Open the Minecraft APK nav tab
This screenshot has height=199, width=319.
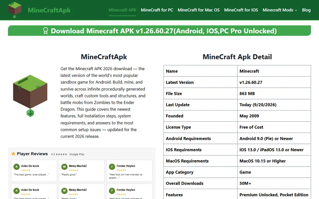(x=122, y=10)
